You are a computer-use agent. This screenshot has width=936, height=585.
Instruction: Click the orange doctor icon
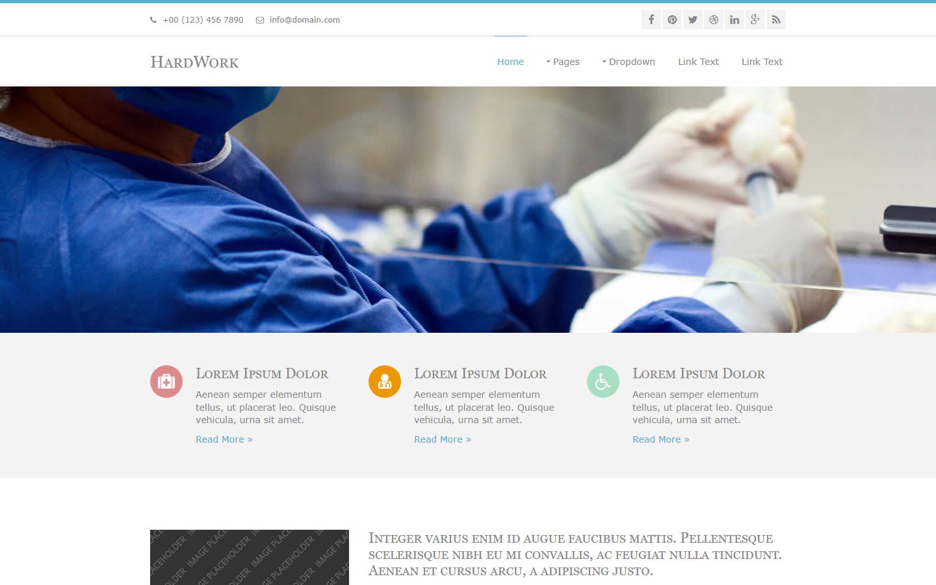coord(385,382)
